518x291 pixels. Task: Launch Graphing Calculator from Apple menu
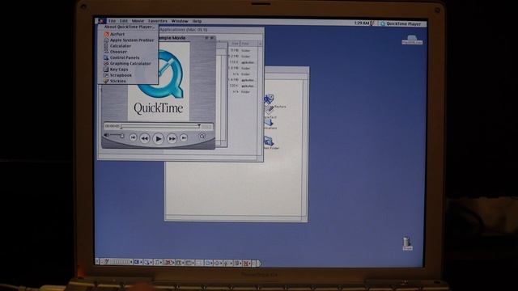click(128, 63)
